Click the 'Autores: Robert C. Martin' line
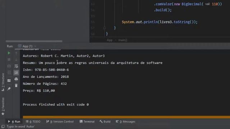The image size is (230, 129). [x=64, y=56]
